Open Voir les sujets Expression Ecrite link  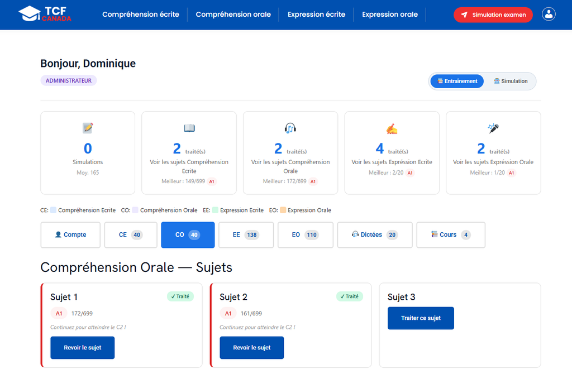click(x=392, y=162)
